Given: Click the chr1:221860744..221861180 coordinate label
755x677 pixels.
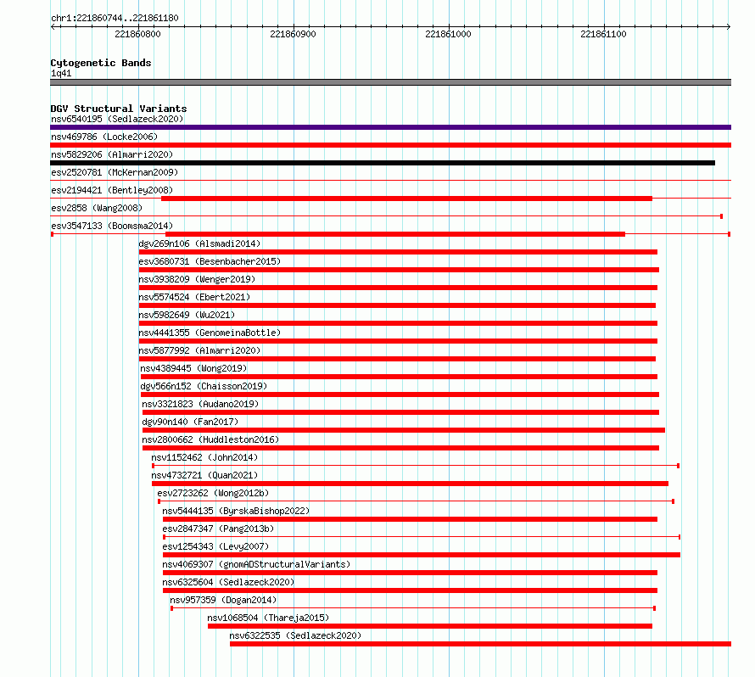Looking at the screenshot, I should (x=115, y=18).
